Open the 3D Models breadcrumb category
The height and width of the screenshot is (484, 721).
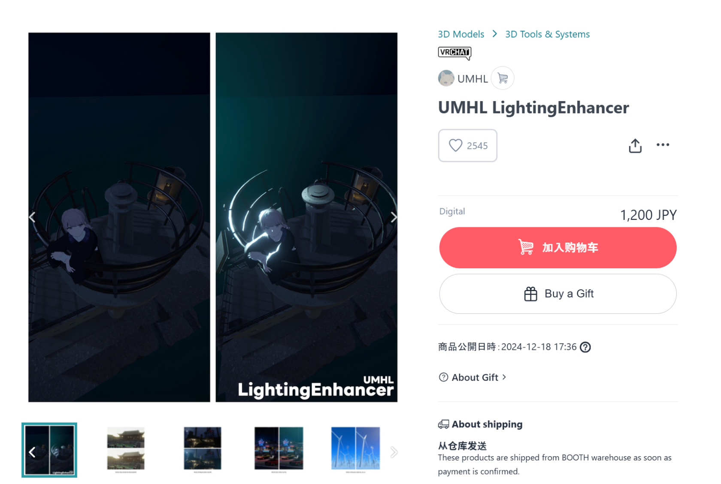(x=461, y=34)
